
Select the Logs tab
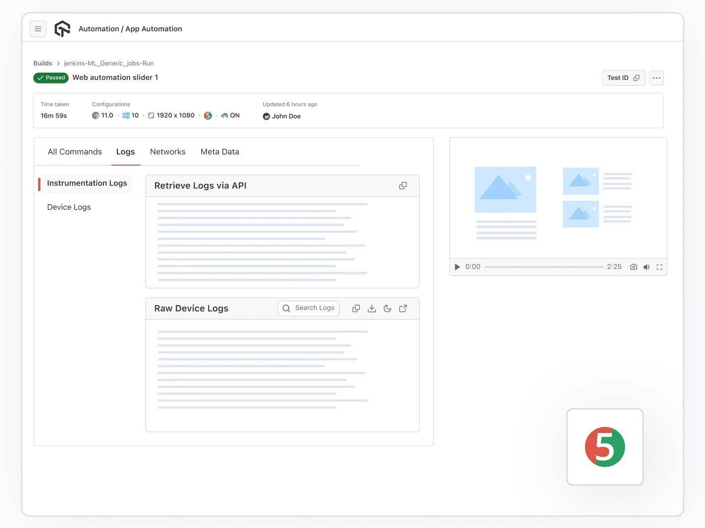coord(126,152)
